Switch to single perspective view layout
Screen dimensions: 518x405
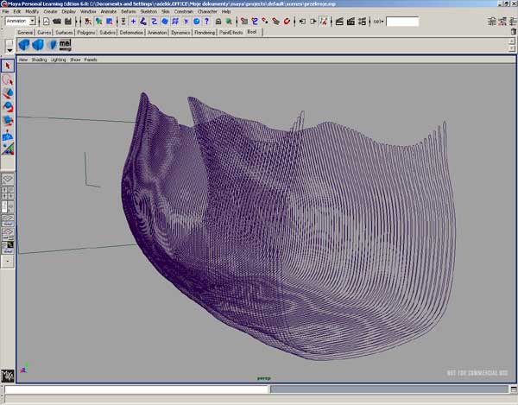[8, 180]
